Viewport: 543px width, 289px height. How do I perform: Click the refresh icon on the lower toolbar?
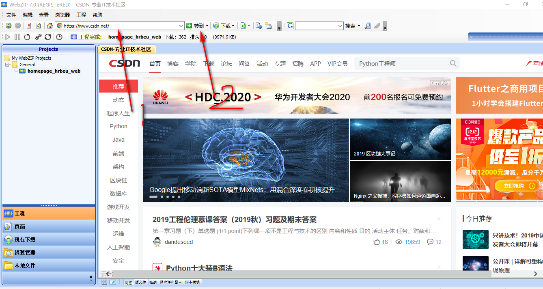click(47, 36)
